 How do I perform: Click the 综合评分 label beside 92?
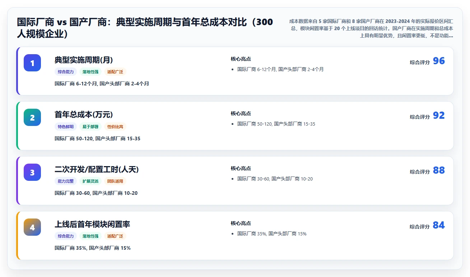pyautogui.click(x=420, y=117)
